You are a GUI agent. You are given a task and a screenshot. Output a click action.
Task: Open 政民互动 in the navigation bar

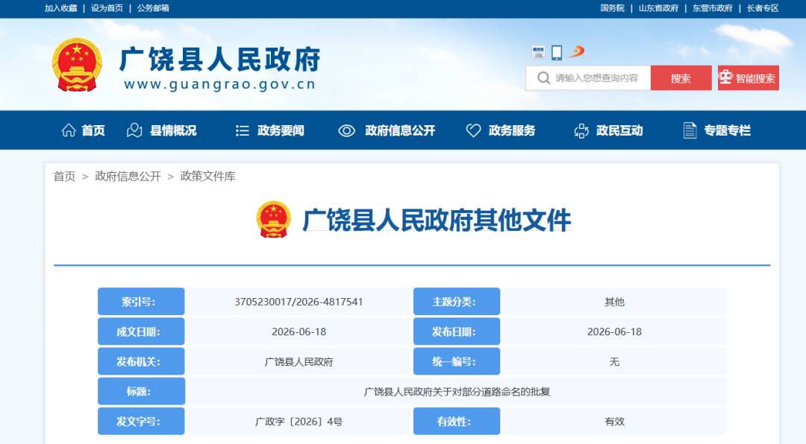point(619,131)
